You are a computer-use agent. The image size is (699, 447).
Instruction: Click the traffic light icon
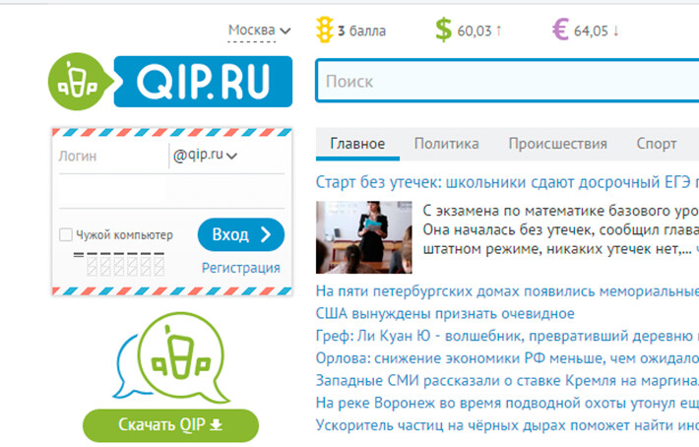(x=322, y=31)
